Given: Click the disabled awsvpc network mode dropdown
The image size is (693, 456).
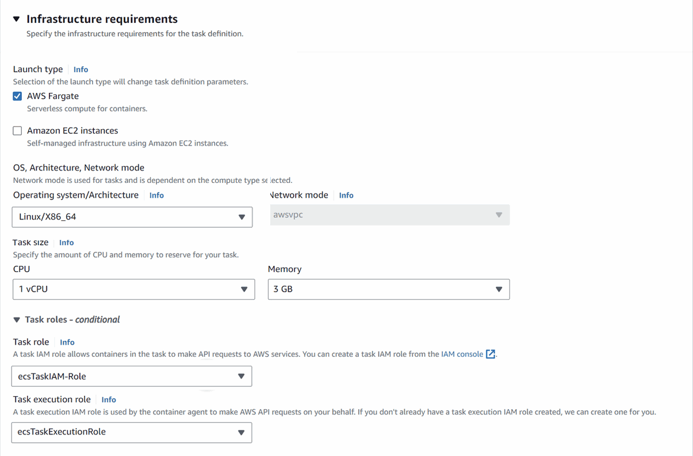Looking at the screenshot, I should pyautogui.click(x=390, y=215).
